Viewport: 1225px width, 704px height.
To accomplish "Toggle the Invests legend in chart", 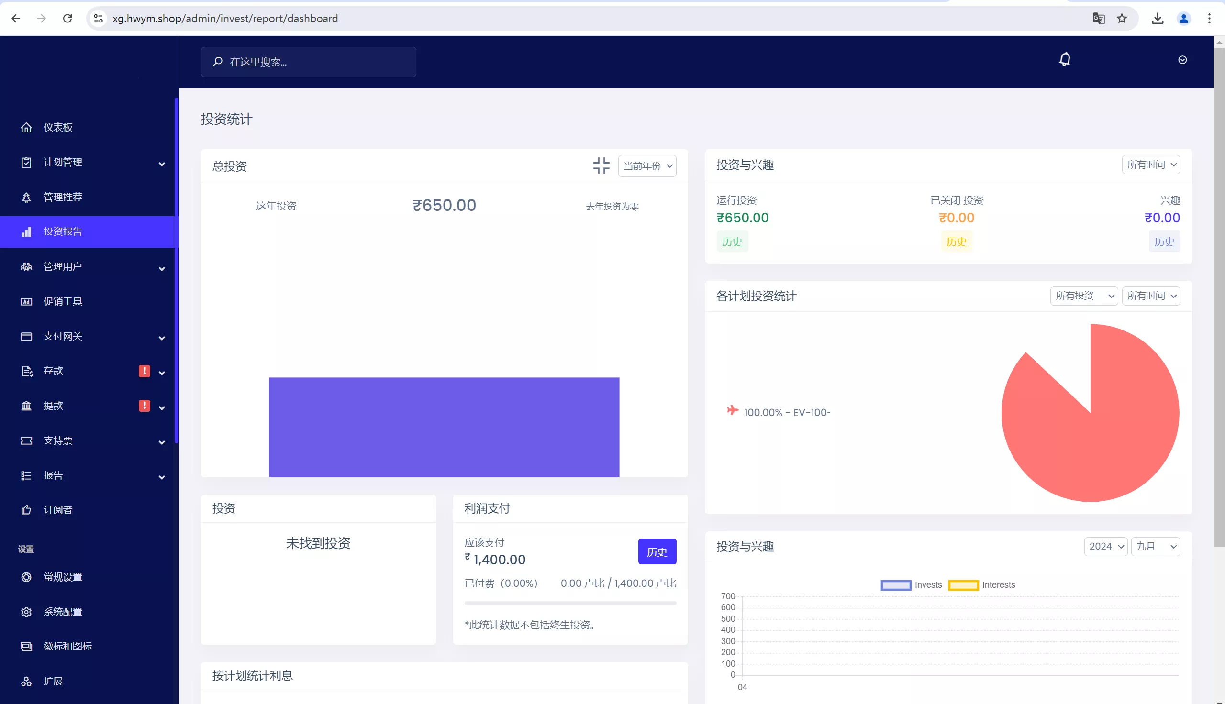I will click(911, 585).
